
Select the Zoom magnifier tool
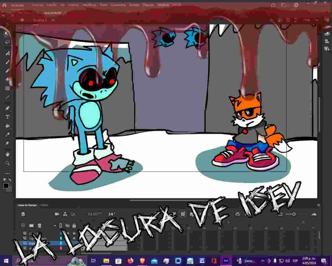point(7,163)
